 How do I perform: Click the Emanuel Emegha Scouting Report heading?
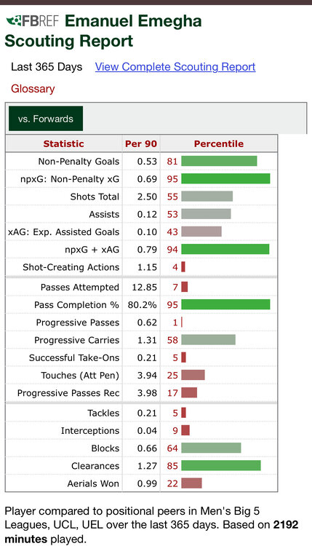[103, 31]
